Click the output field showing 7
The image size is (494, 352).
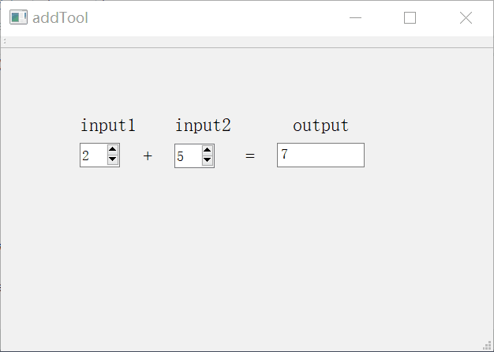[320, 155]
